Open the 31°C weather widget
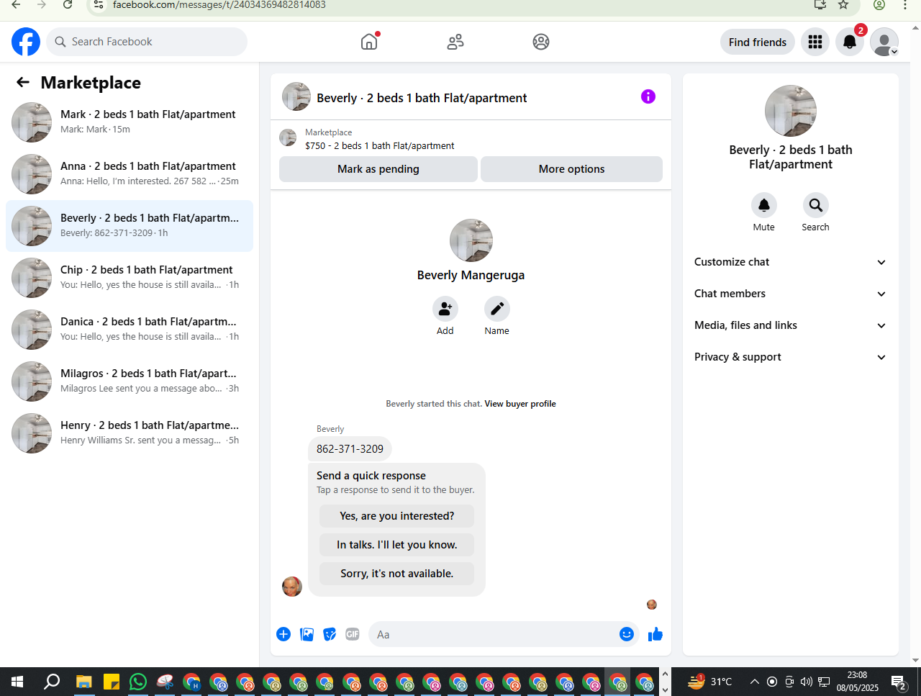The height and width of the screenshot is (696, 921). pos(709,682)
